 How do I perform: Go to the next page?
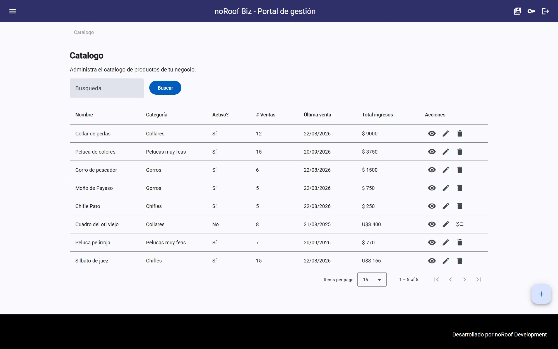point(465,279)
